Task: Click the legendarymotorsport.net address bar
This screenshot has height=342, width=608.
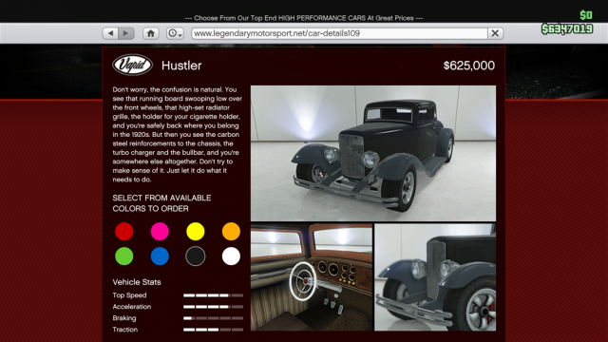Action: click(x=339, y=33)
